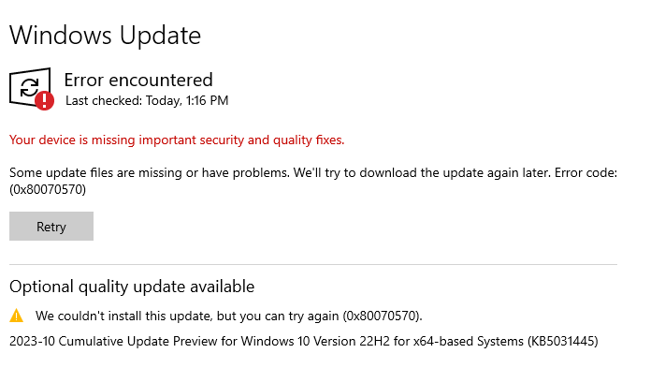Click the KB5031445 identifier text
Viewport: 665px width, 368px height.
[x=563, y=341]
